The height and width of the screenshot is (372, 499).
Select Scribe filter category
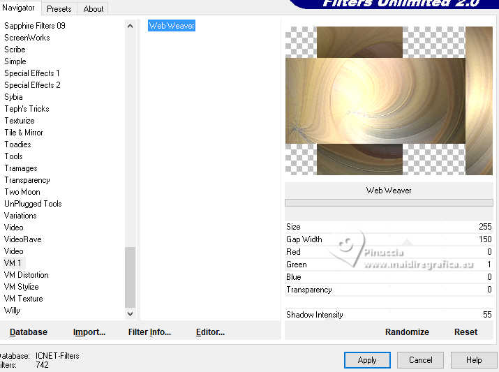(x=15, y=50)
